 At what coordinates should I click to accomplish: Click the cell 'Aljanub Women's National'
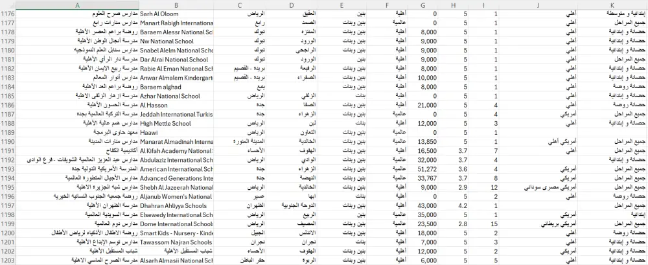tap(176, 197)
